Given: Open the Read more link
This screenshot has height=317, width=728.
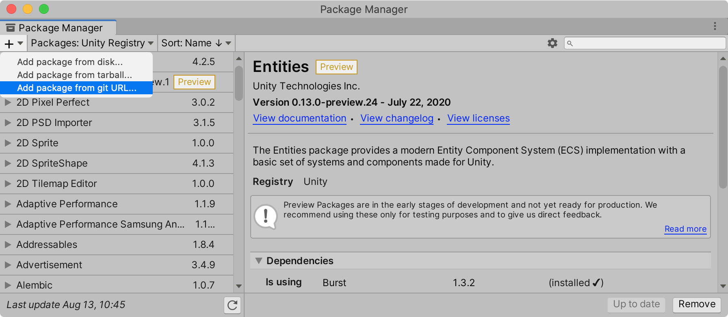Looking at the screenshot, I should click(685, 229).
